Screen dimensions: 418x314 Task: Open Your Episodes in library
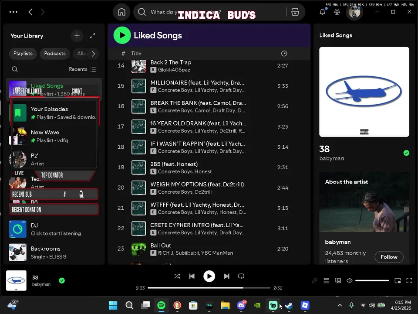(54, 113)
